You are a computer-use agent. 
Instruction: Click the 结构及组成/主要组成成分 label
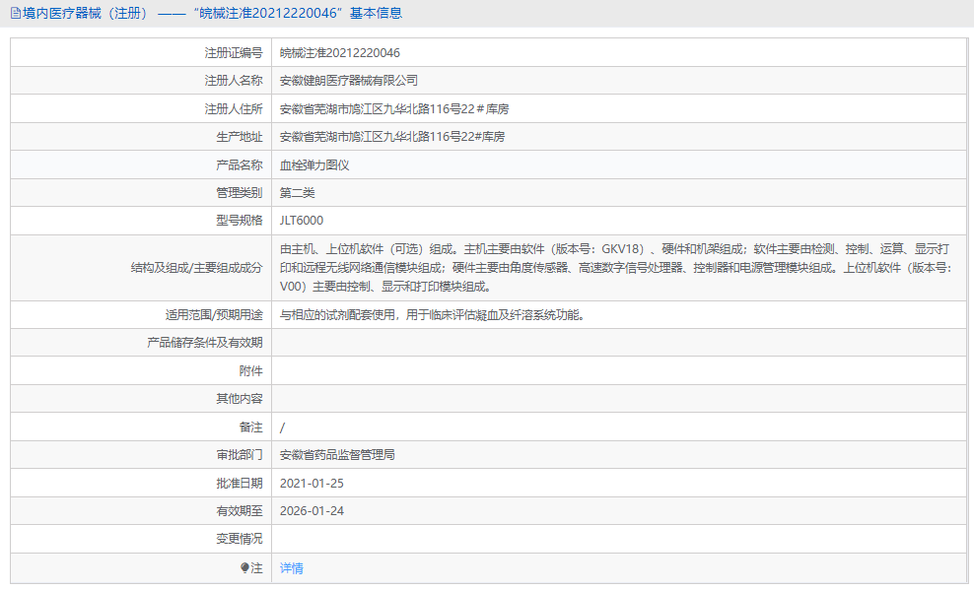click(x=196, y=268)
